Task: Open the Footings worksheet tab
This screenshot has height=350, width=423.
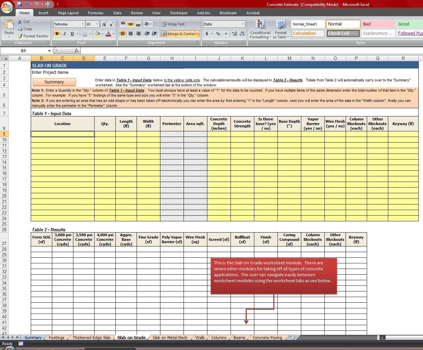Action: pos(57,337)
